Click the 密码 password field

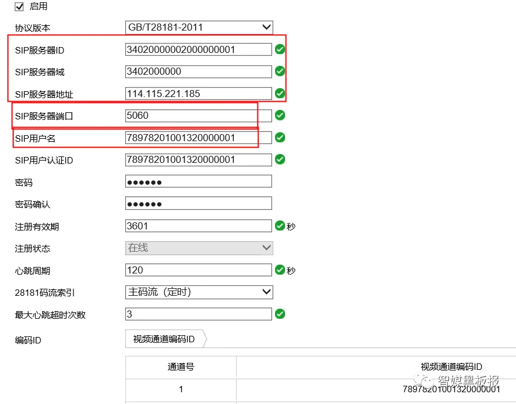[x=199, y=182]
